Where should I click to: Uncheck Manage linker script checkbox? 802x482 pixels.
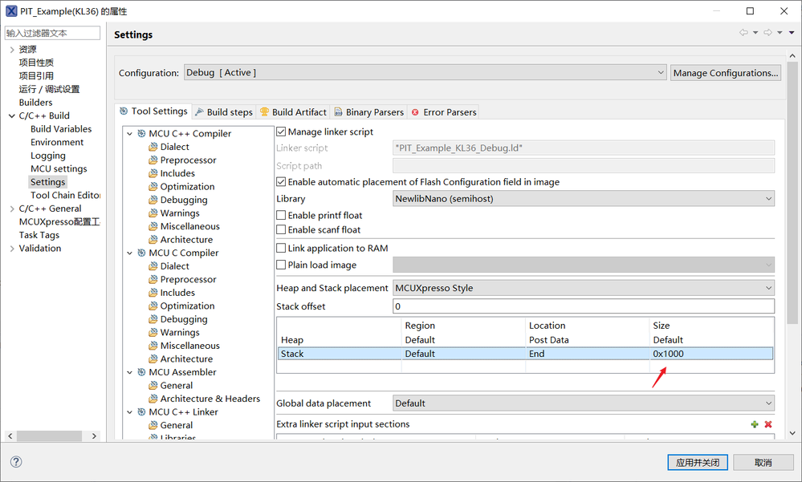[281, 132]
